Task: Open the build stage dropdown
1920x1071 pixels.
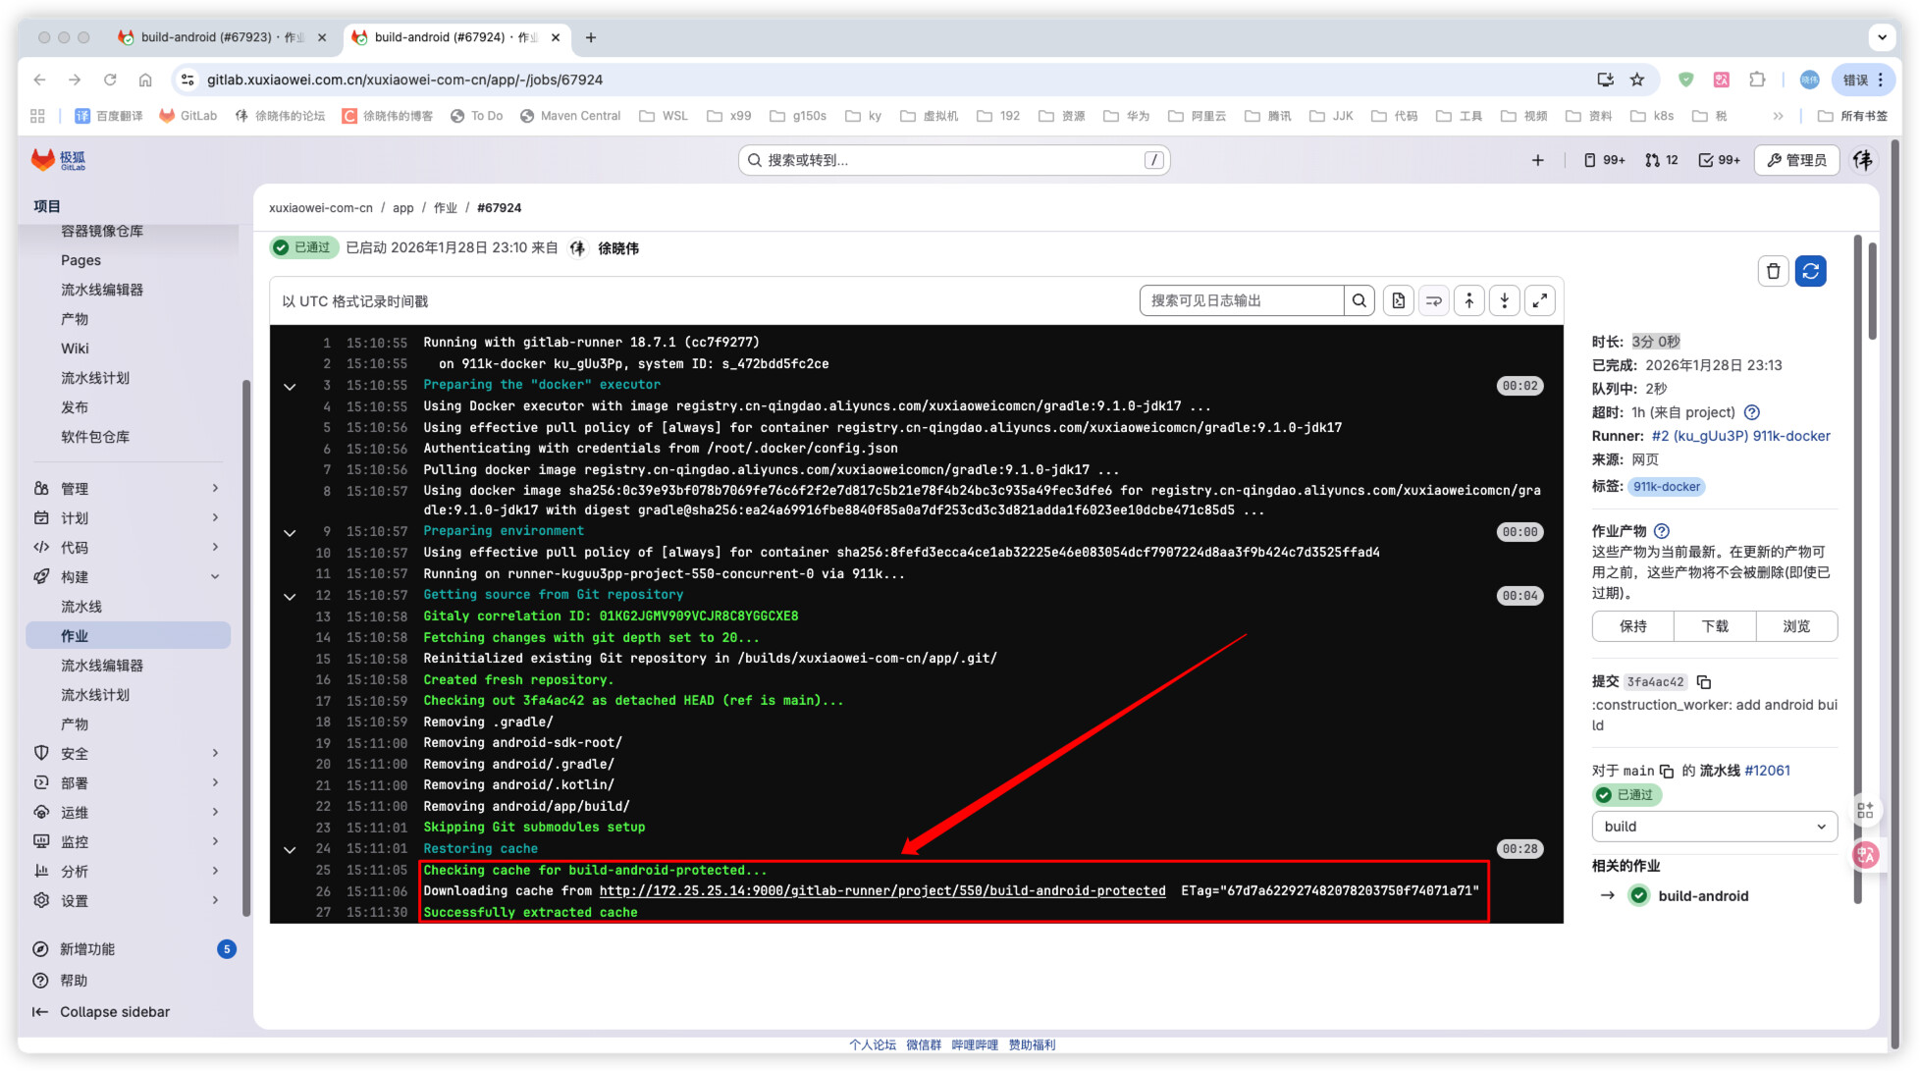Action: click(1714, 827)
